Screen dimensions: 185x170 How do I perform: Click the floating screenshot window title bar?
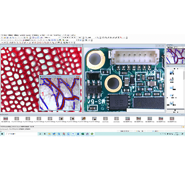coord(59,76)
